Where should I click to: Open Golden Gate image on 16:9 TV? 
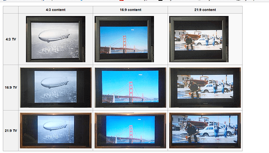point(130,87)
